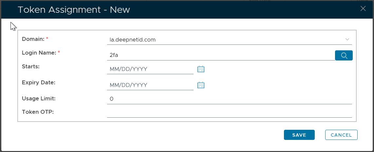The height and width of the screenshot is (152, 374).
Task: Open the Starts date calendar picker icon
Action: [201, 69]
